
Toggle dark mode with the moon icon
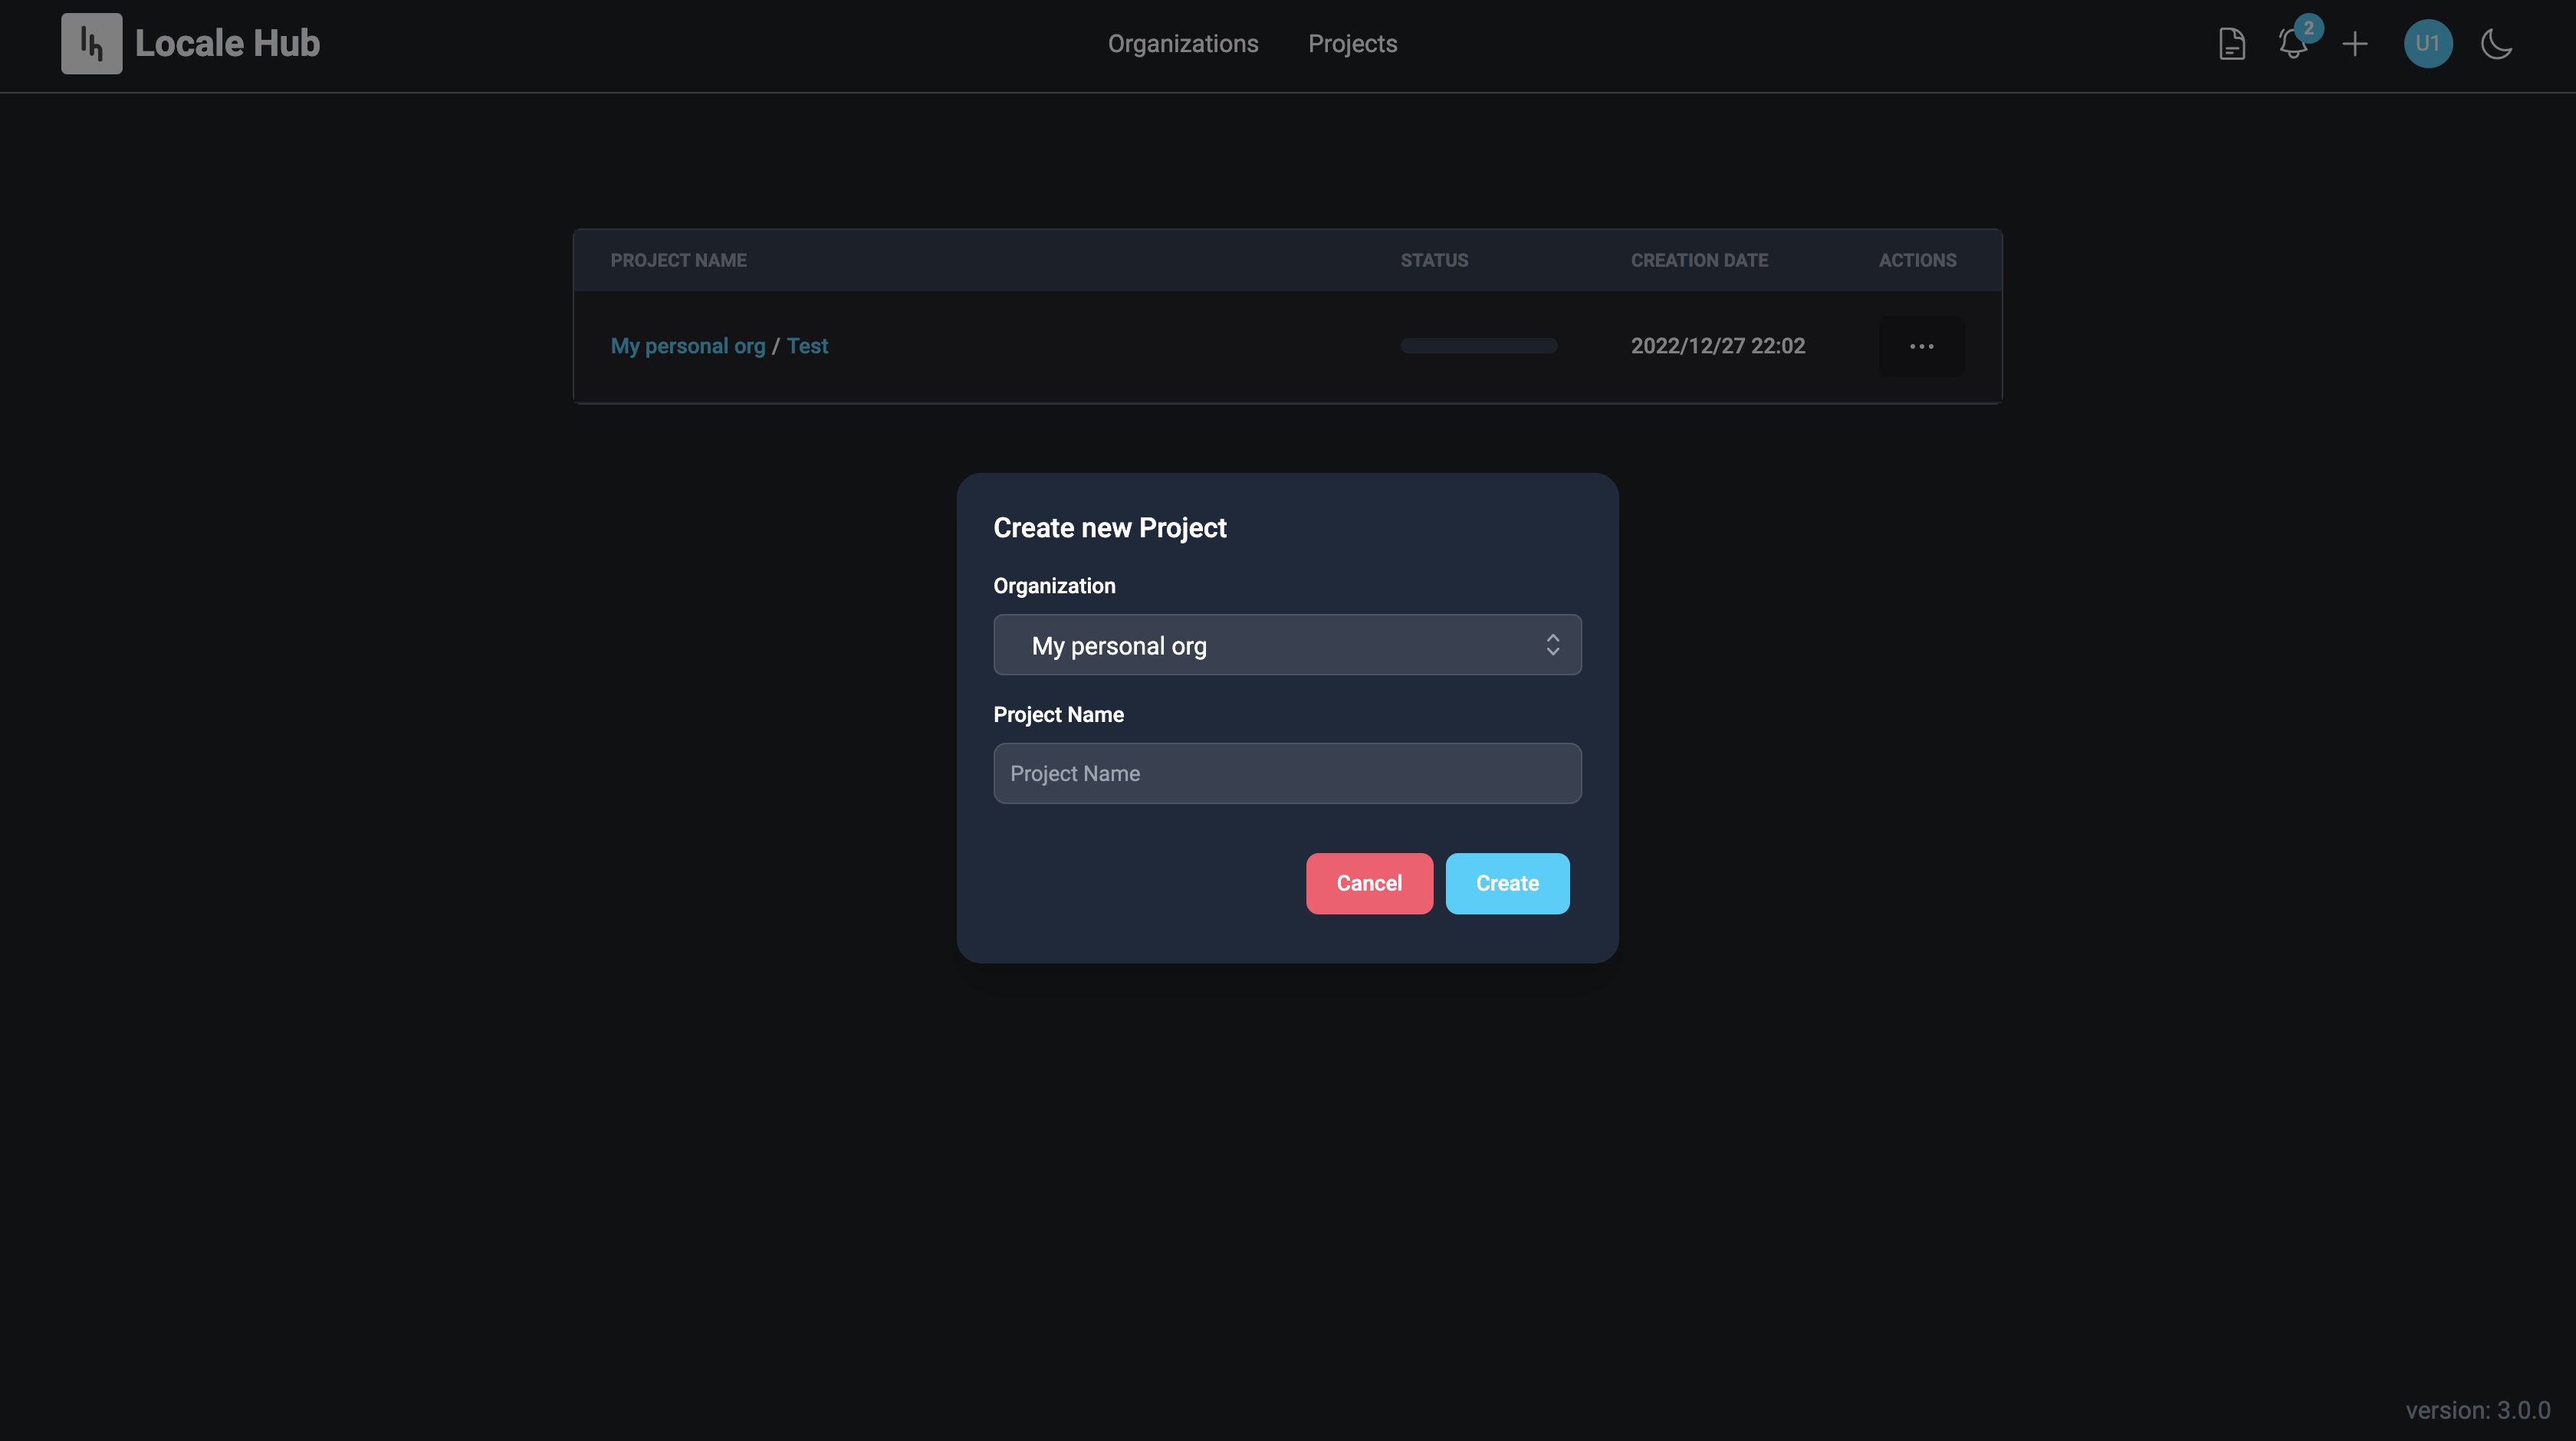point(2496,44)
